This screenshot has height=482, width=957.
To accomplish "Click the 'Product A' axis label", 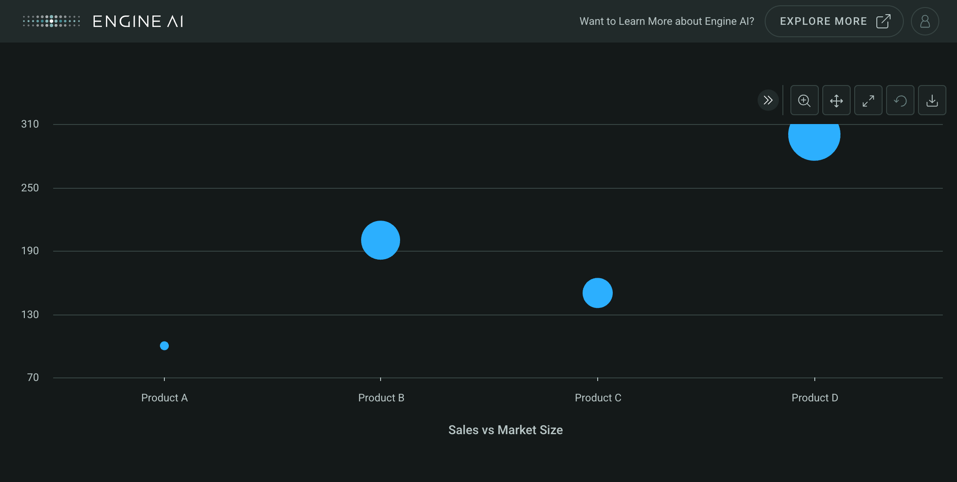I will click(x=164, y=398).
